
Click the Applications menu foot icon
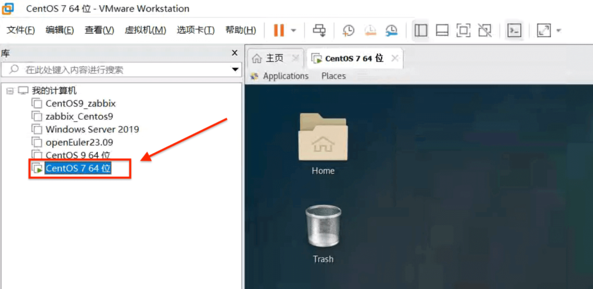(x=255, y=76)
